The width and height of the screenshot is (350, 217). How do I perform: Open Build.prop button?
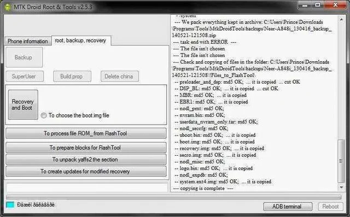click(x=72, y=77)
